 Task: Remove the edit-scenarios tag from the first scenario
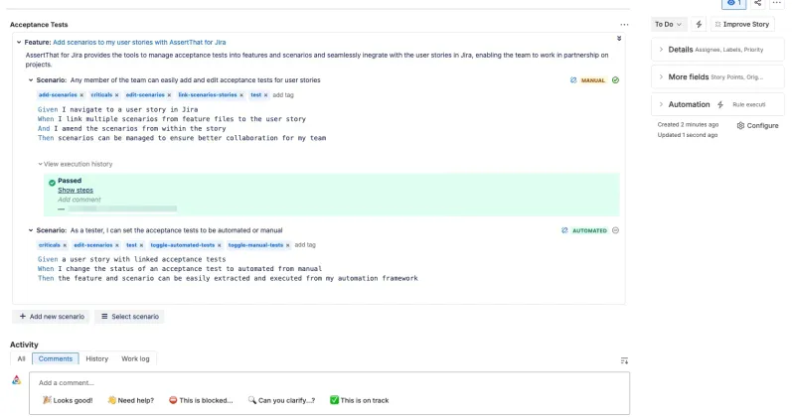pyautogui.click(x=169, y=95)
